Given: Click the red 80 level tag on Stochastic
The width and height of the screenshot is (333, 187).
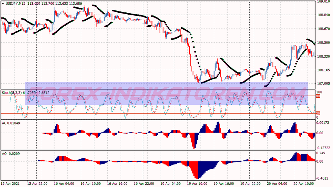Looking at the screenshot, I should click(317, 96).
